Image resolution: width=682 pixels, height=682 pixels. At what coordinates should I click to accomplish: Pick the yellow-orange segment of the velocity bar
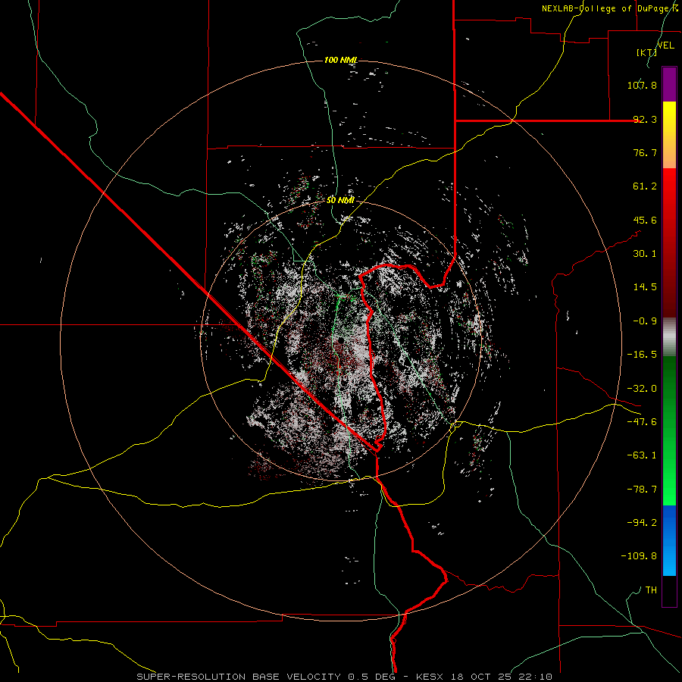pyautogui.click(x=669, y=135)
